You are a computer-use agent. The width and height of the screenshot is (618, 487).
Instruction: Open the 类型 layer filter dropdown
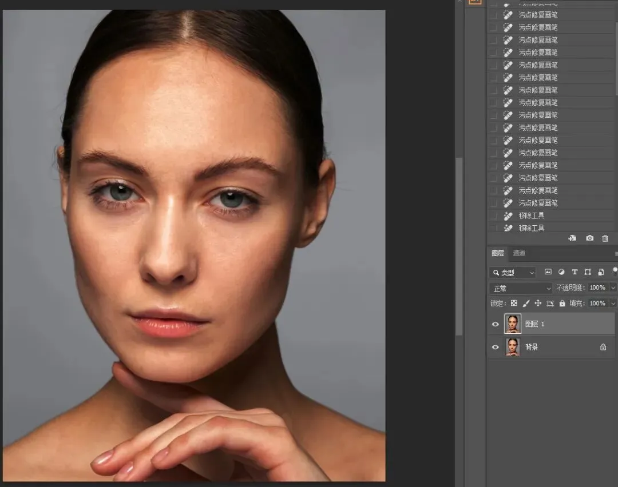513,273
